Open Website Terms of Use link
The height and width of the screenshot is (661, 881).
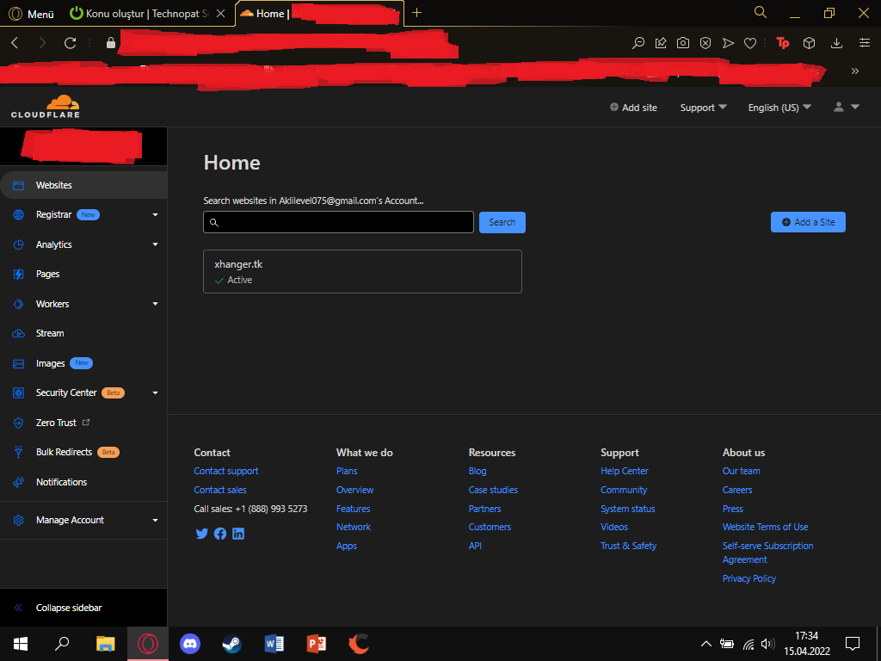coord(765,527)
